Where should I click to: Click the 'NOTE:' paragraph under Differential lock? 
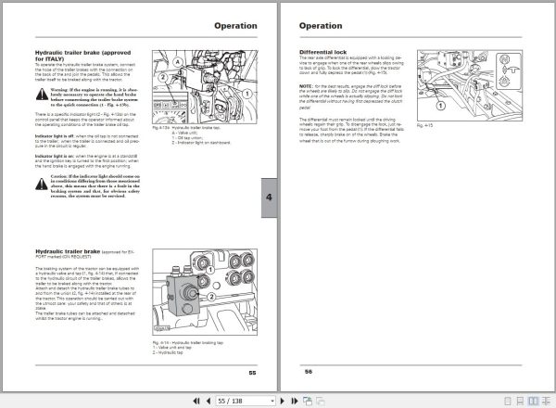351,96
